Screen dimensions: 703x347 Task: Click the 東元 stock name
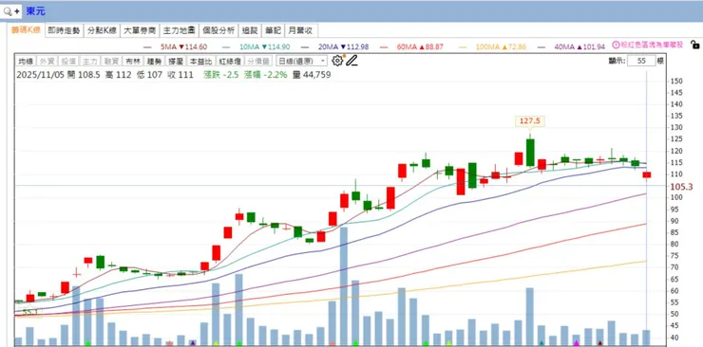pos(35,11)
